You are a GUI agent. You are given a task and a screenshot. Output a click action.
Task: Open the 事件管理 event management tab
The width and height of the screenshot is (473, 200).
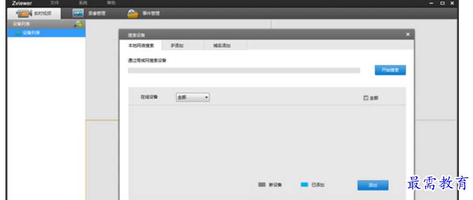coord(143,13)
